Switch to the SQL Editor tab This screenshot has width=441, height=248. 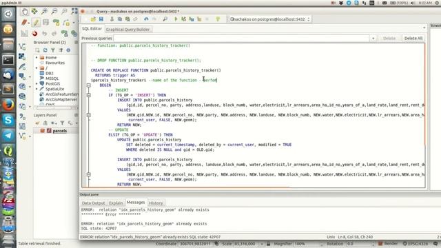[92, 29]
